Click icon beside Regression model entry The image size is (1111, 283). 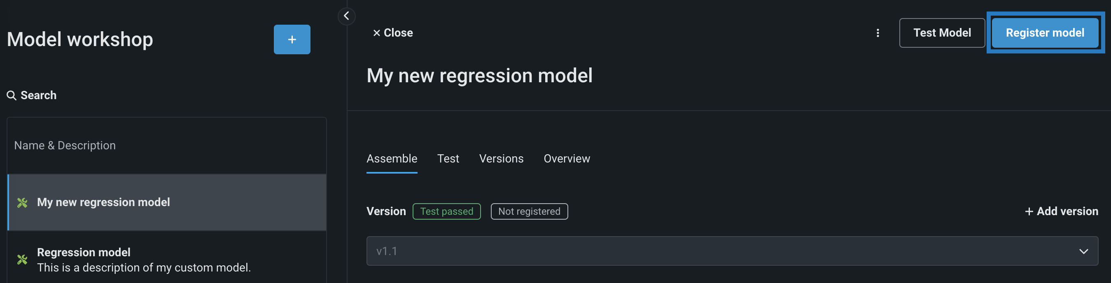22,259
